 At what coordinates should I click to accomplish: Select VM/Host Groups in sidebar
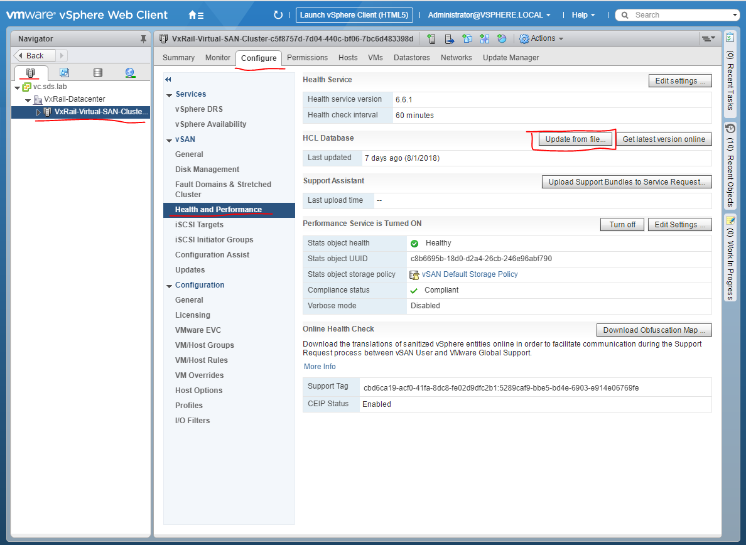pos(205,345)
